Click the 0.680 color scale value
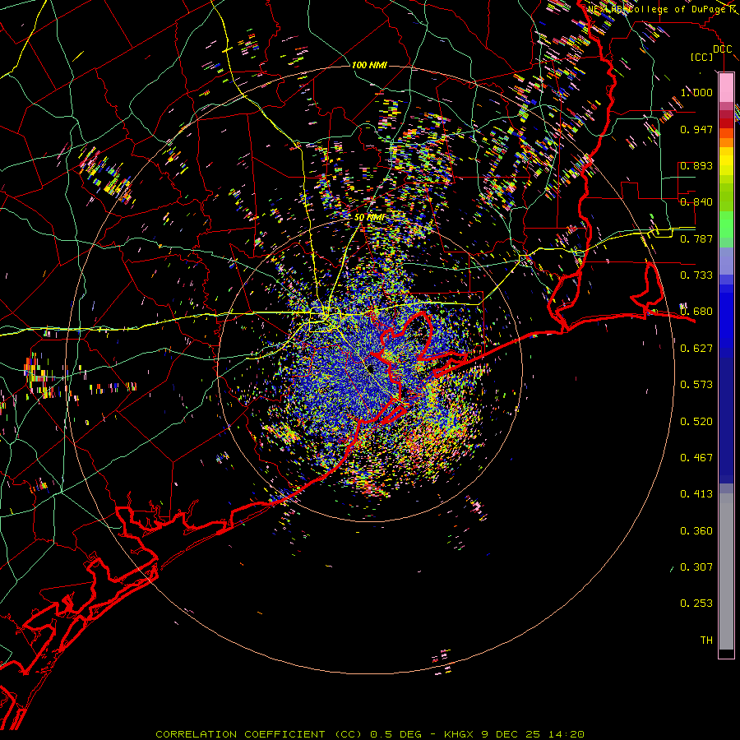The height and width of the screenshot is (740, 740). (696, 312)
